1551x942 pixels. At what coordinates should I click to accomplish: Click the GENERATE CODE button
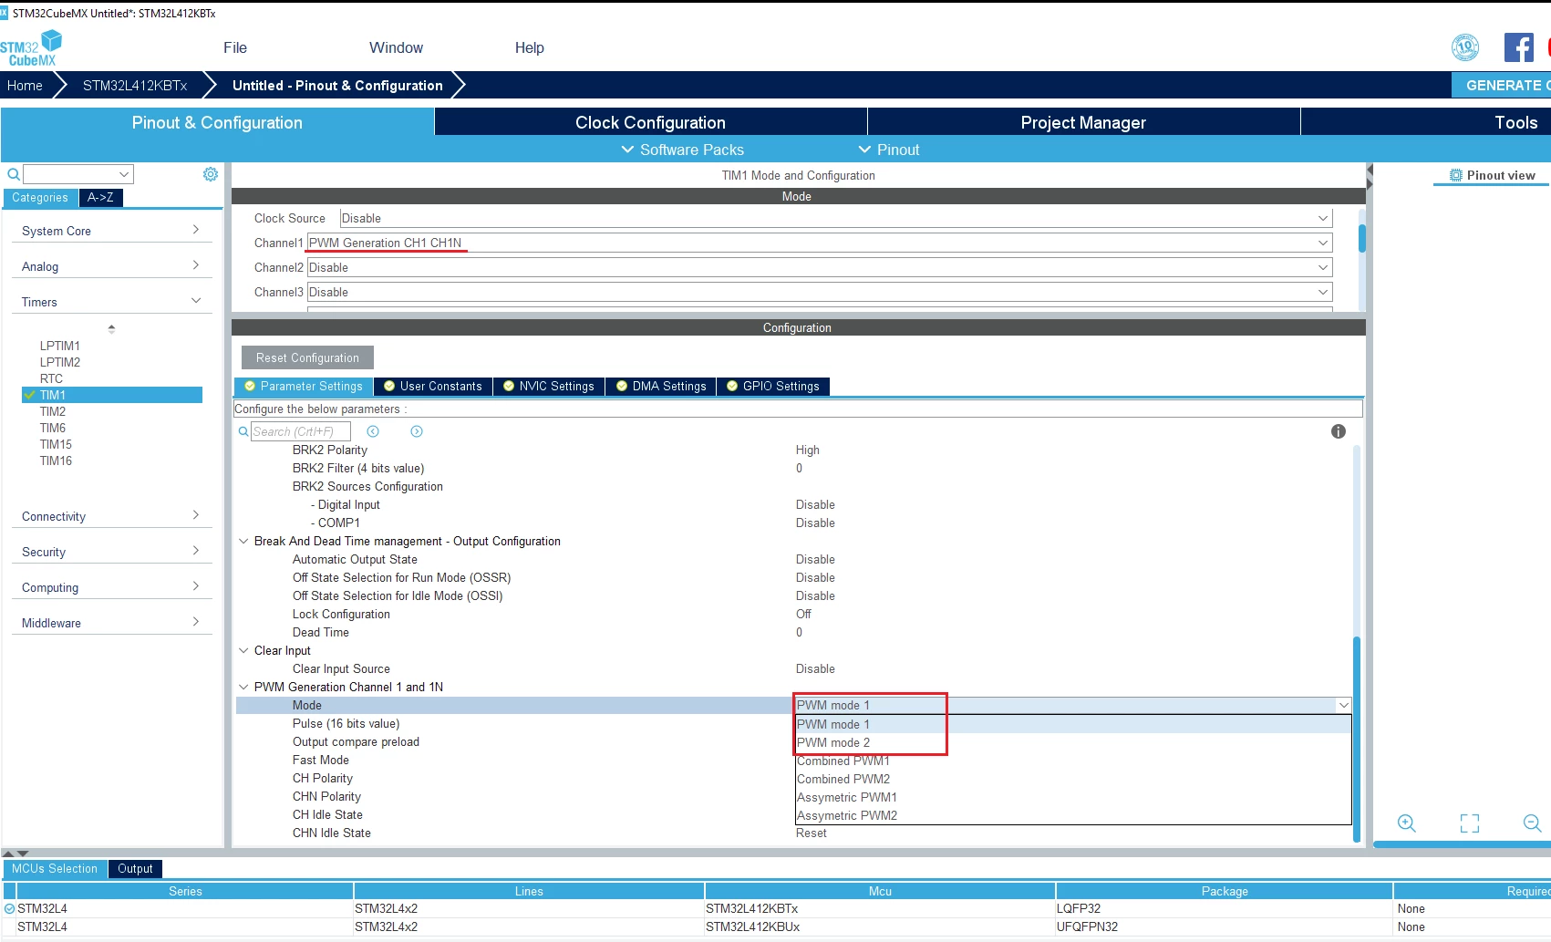[x=1502, y=85]
